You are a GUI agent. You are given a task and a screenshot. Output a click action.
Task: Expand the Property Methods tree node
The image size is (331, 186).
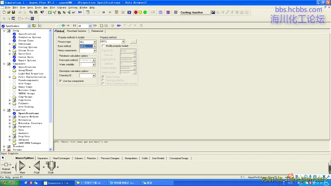pyautogui.click(x=10, y=117)
